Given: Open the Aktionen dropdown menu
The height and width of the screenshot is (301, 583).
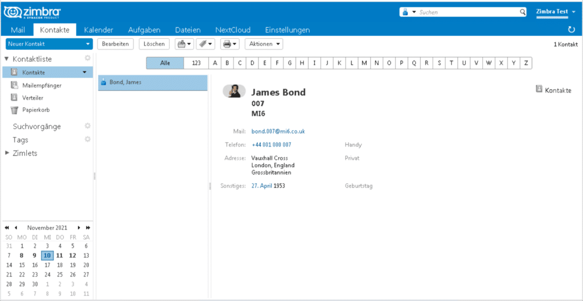Looking at the screenshot, I should (x=264, y=44).
